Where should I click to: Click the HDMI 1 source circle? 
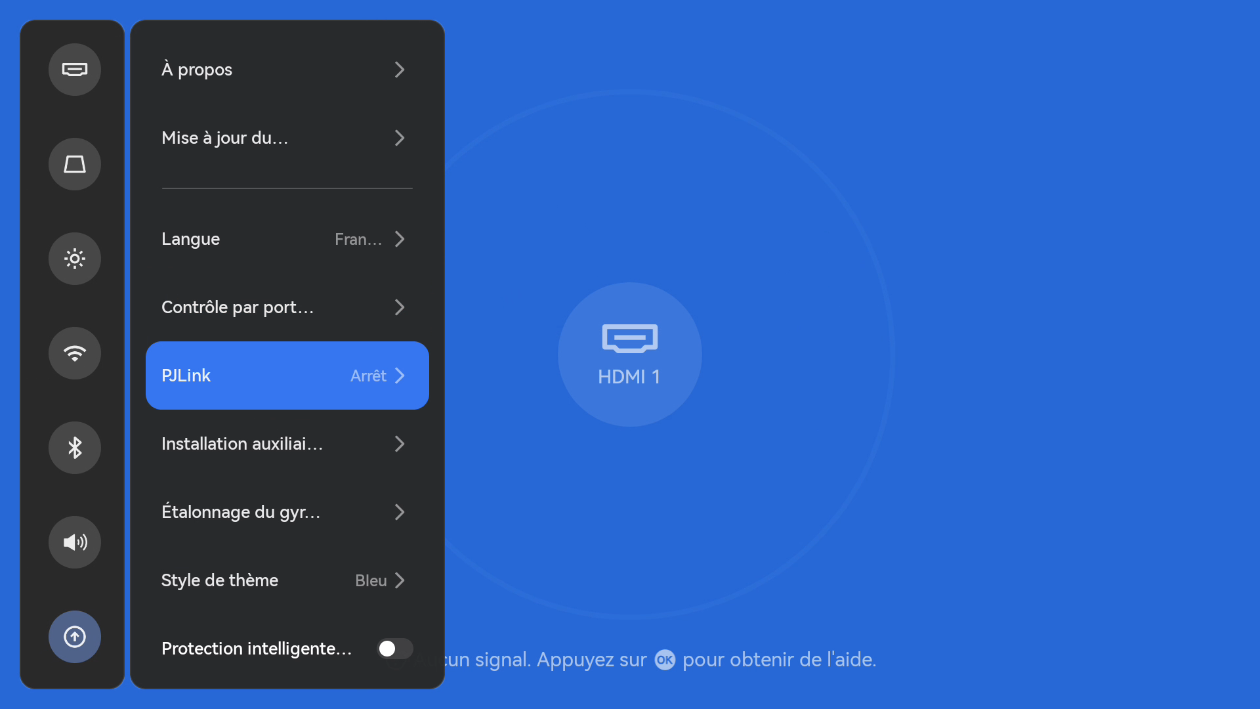pos(629,354)
